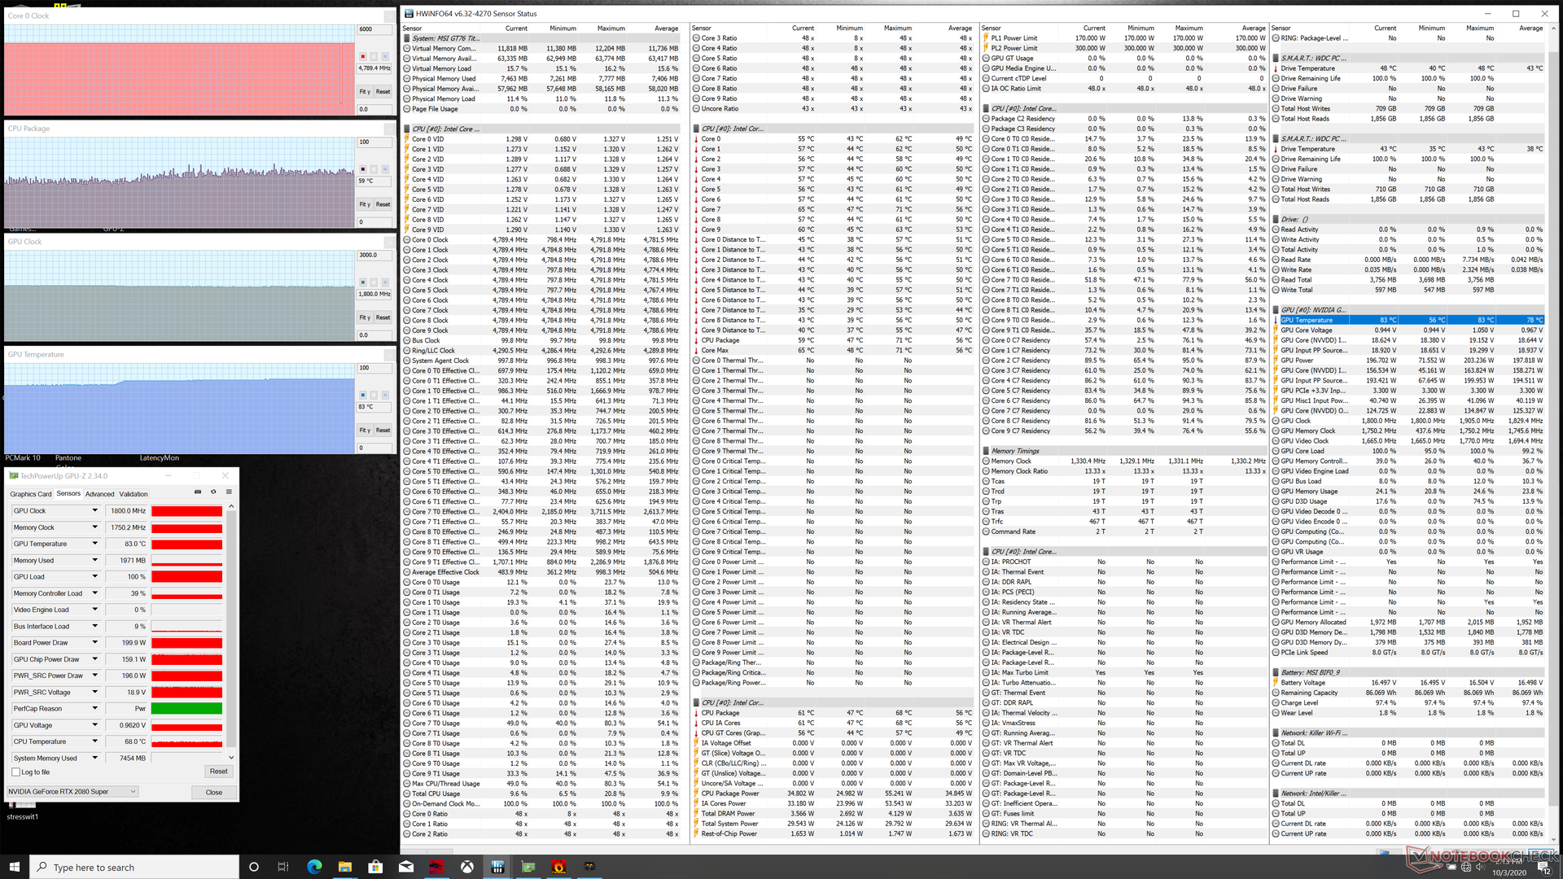This screenshot has width=1563, height=879.
Task: Click the 6000 maximum field in Core 0 Clock graph
Action: coord(375,29)
